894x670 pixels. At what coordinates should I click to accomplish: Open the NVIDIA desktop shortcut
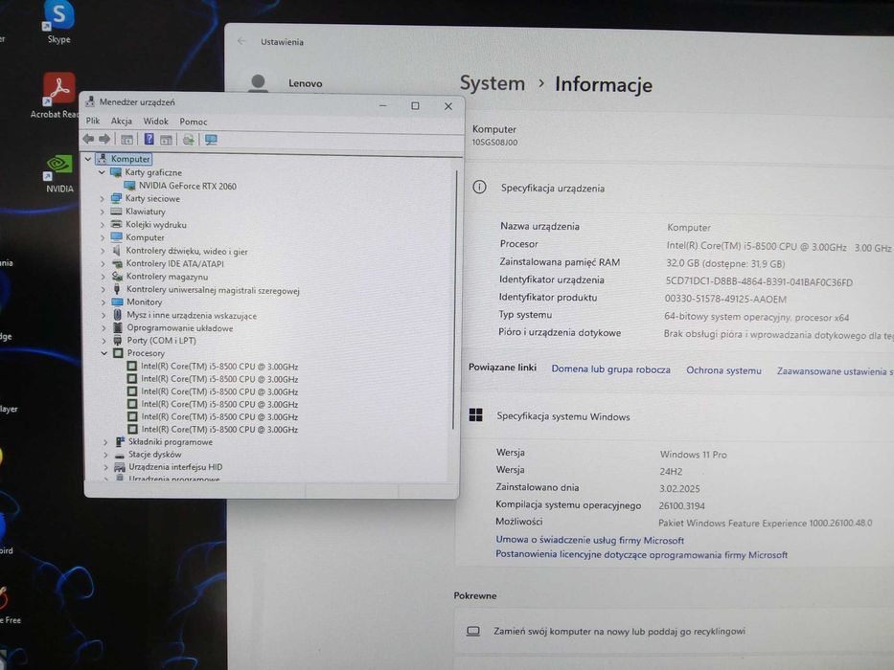59,173
